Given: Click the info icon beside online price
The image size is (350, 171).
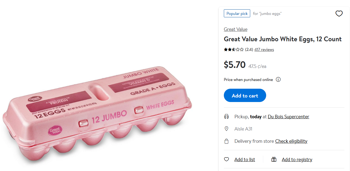Looking at the screenshot, I should pyautogui.click(x=278, y=79).
